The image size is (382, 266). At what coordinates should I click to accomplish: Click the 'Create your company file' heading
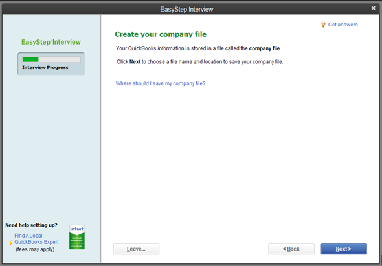(x=161, y=34)
